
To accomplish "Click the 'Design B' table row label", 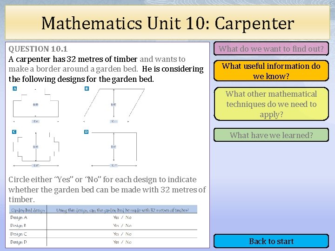I will click(18, 225).
